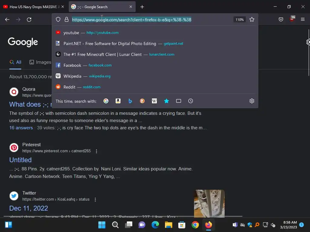This screenshot has width=310, height=232.
Task: Click the 110% zoom level indicator
Action: click(x=239, y=20)
